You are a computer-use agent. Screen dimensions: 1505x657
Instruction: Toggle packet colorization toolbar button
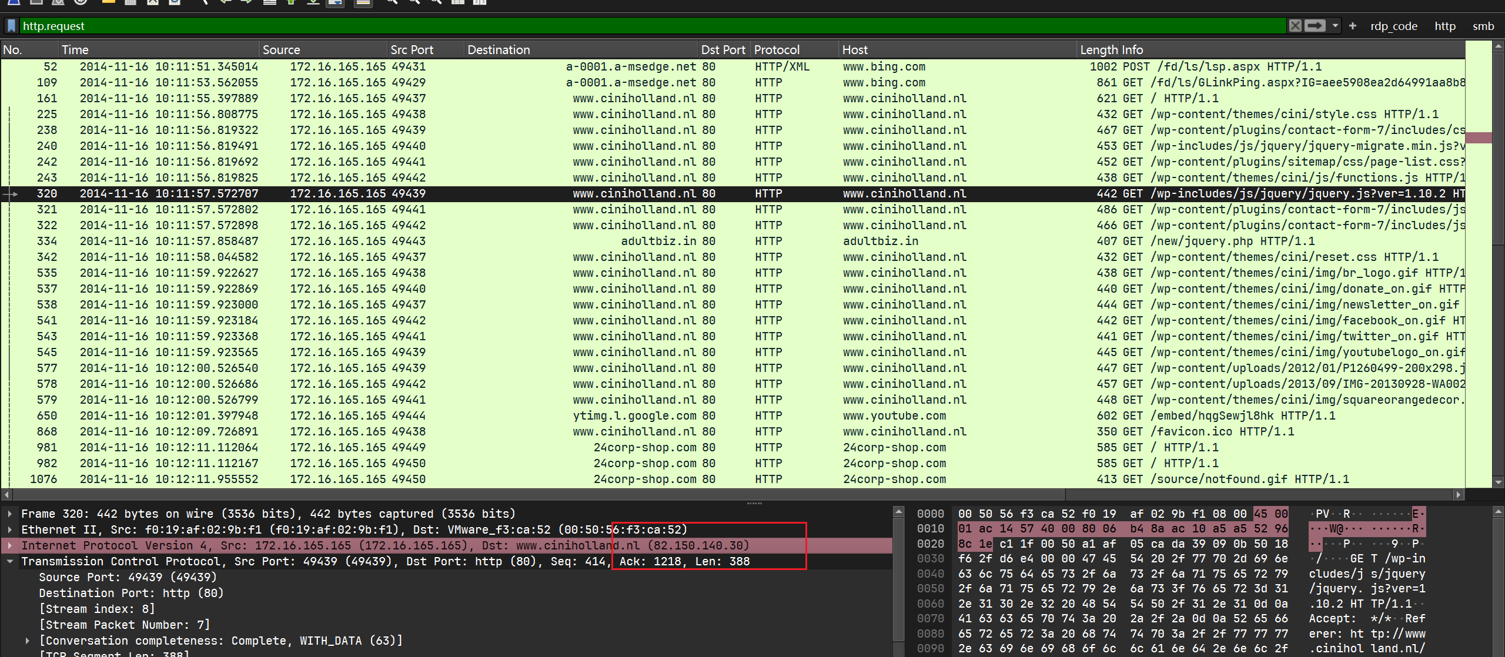pyautogui.click(x=363, y=2)
